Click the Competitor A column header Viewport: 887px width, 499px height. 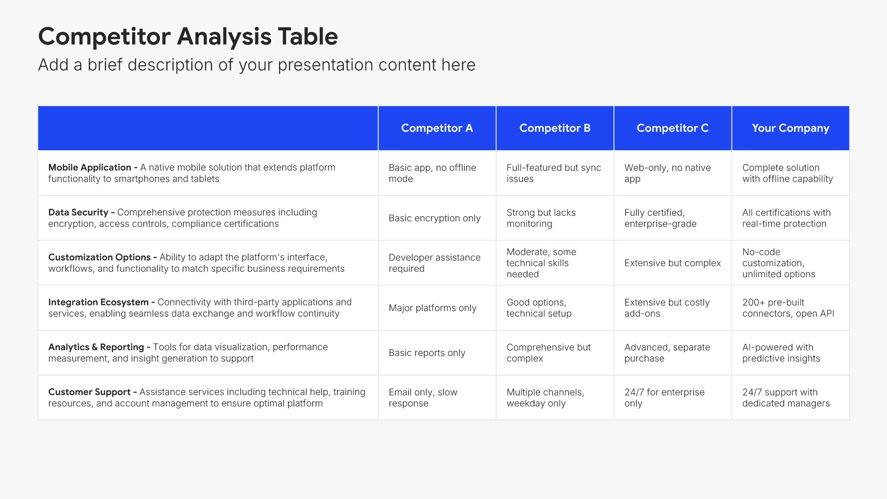click(437, 128)
